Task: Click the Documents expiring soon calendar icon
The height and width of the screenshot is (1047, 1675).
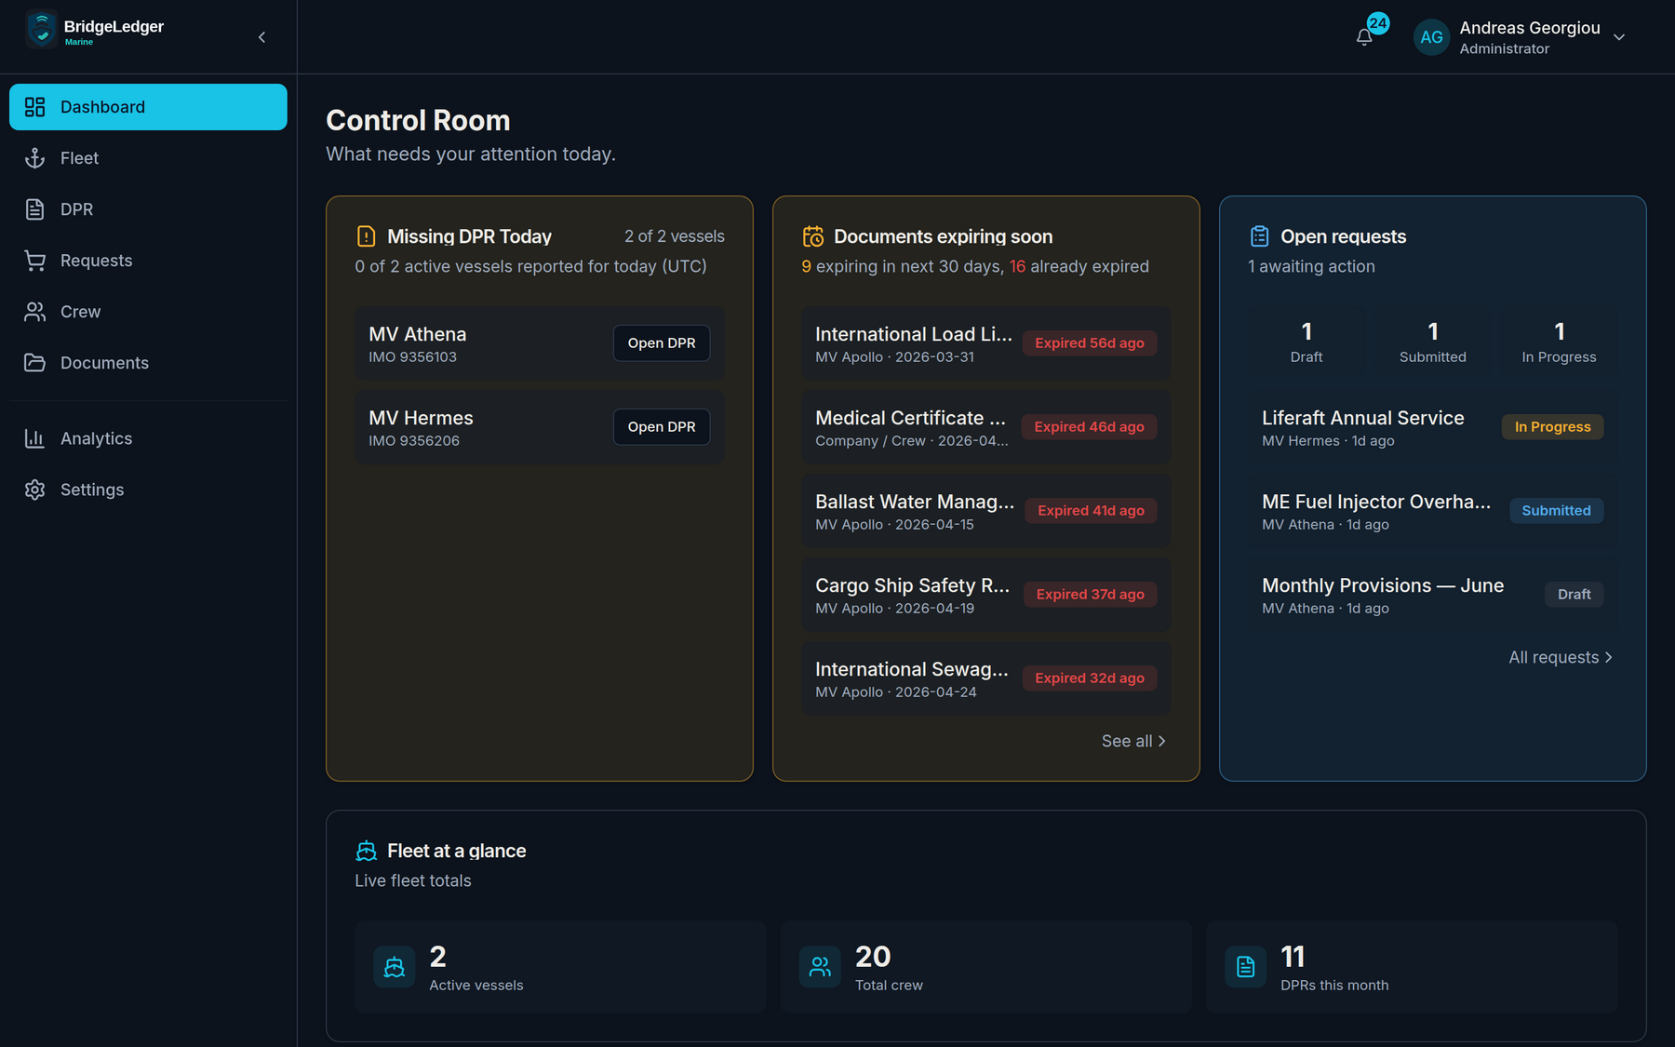Action: 812,236
